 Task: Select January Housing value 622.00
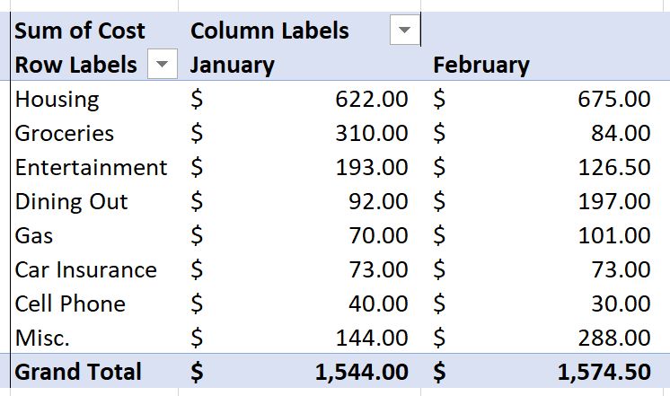tap(371, 99)
